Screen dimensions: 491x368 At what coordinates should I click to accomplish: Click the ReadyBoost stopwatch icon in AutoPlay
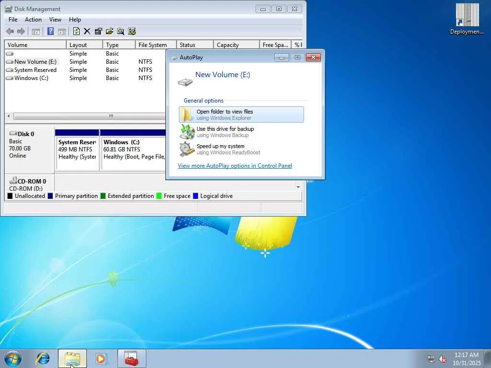187,149
